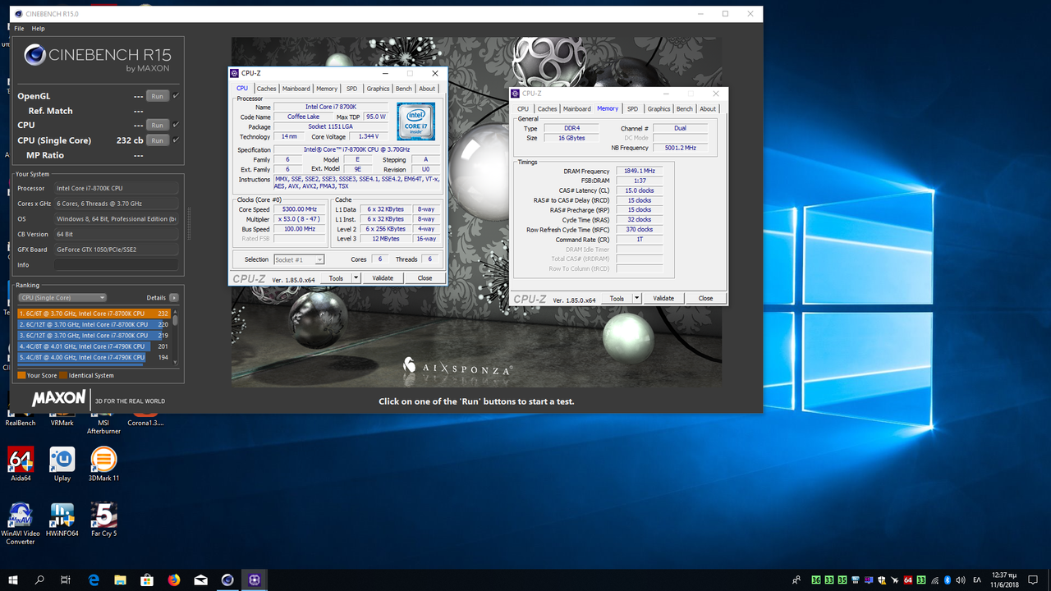Open WinAVI Video Converter shortcut

click(21, 524)
